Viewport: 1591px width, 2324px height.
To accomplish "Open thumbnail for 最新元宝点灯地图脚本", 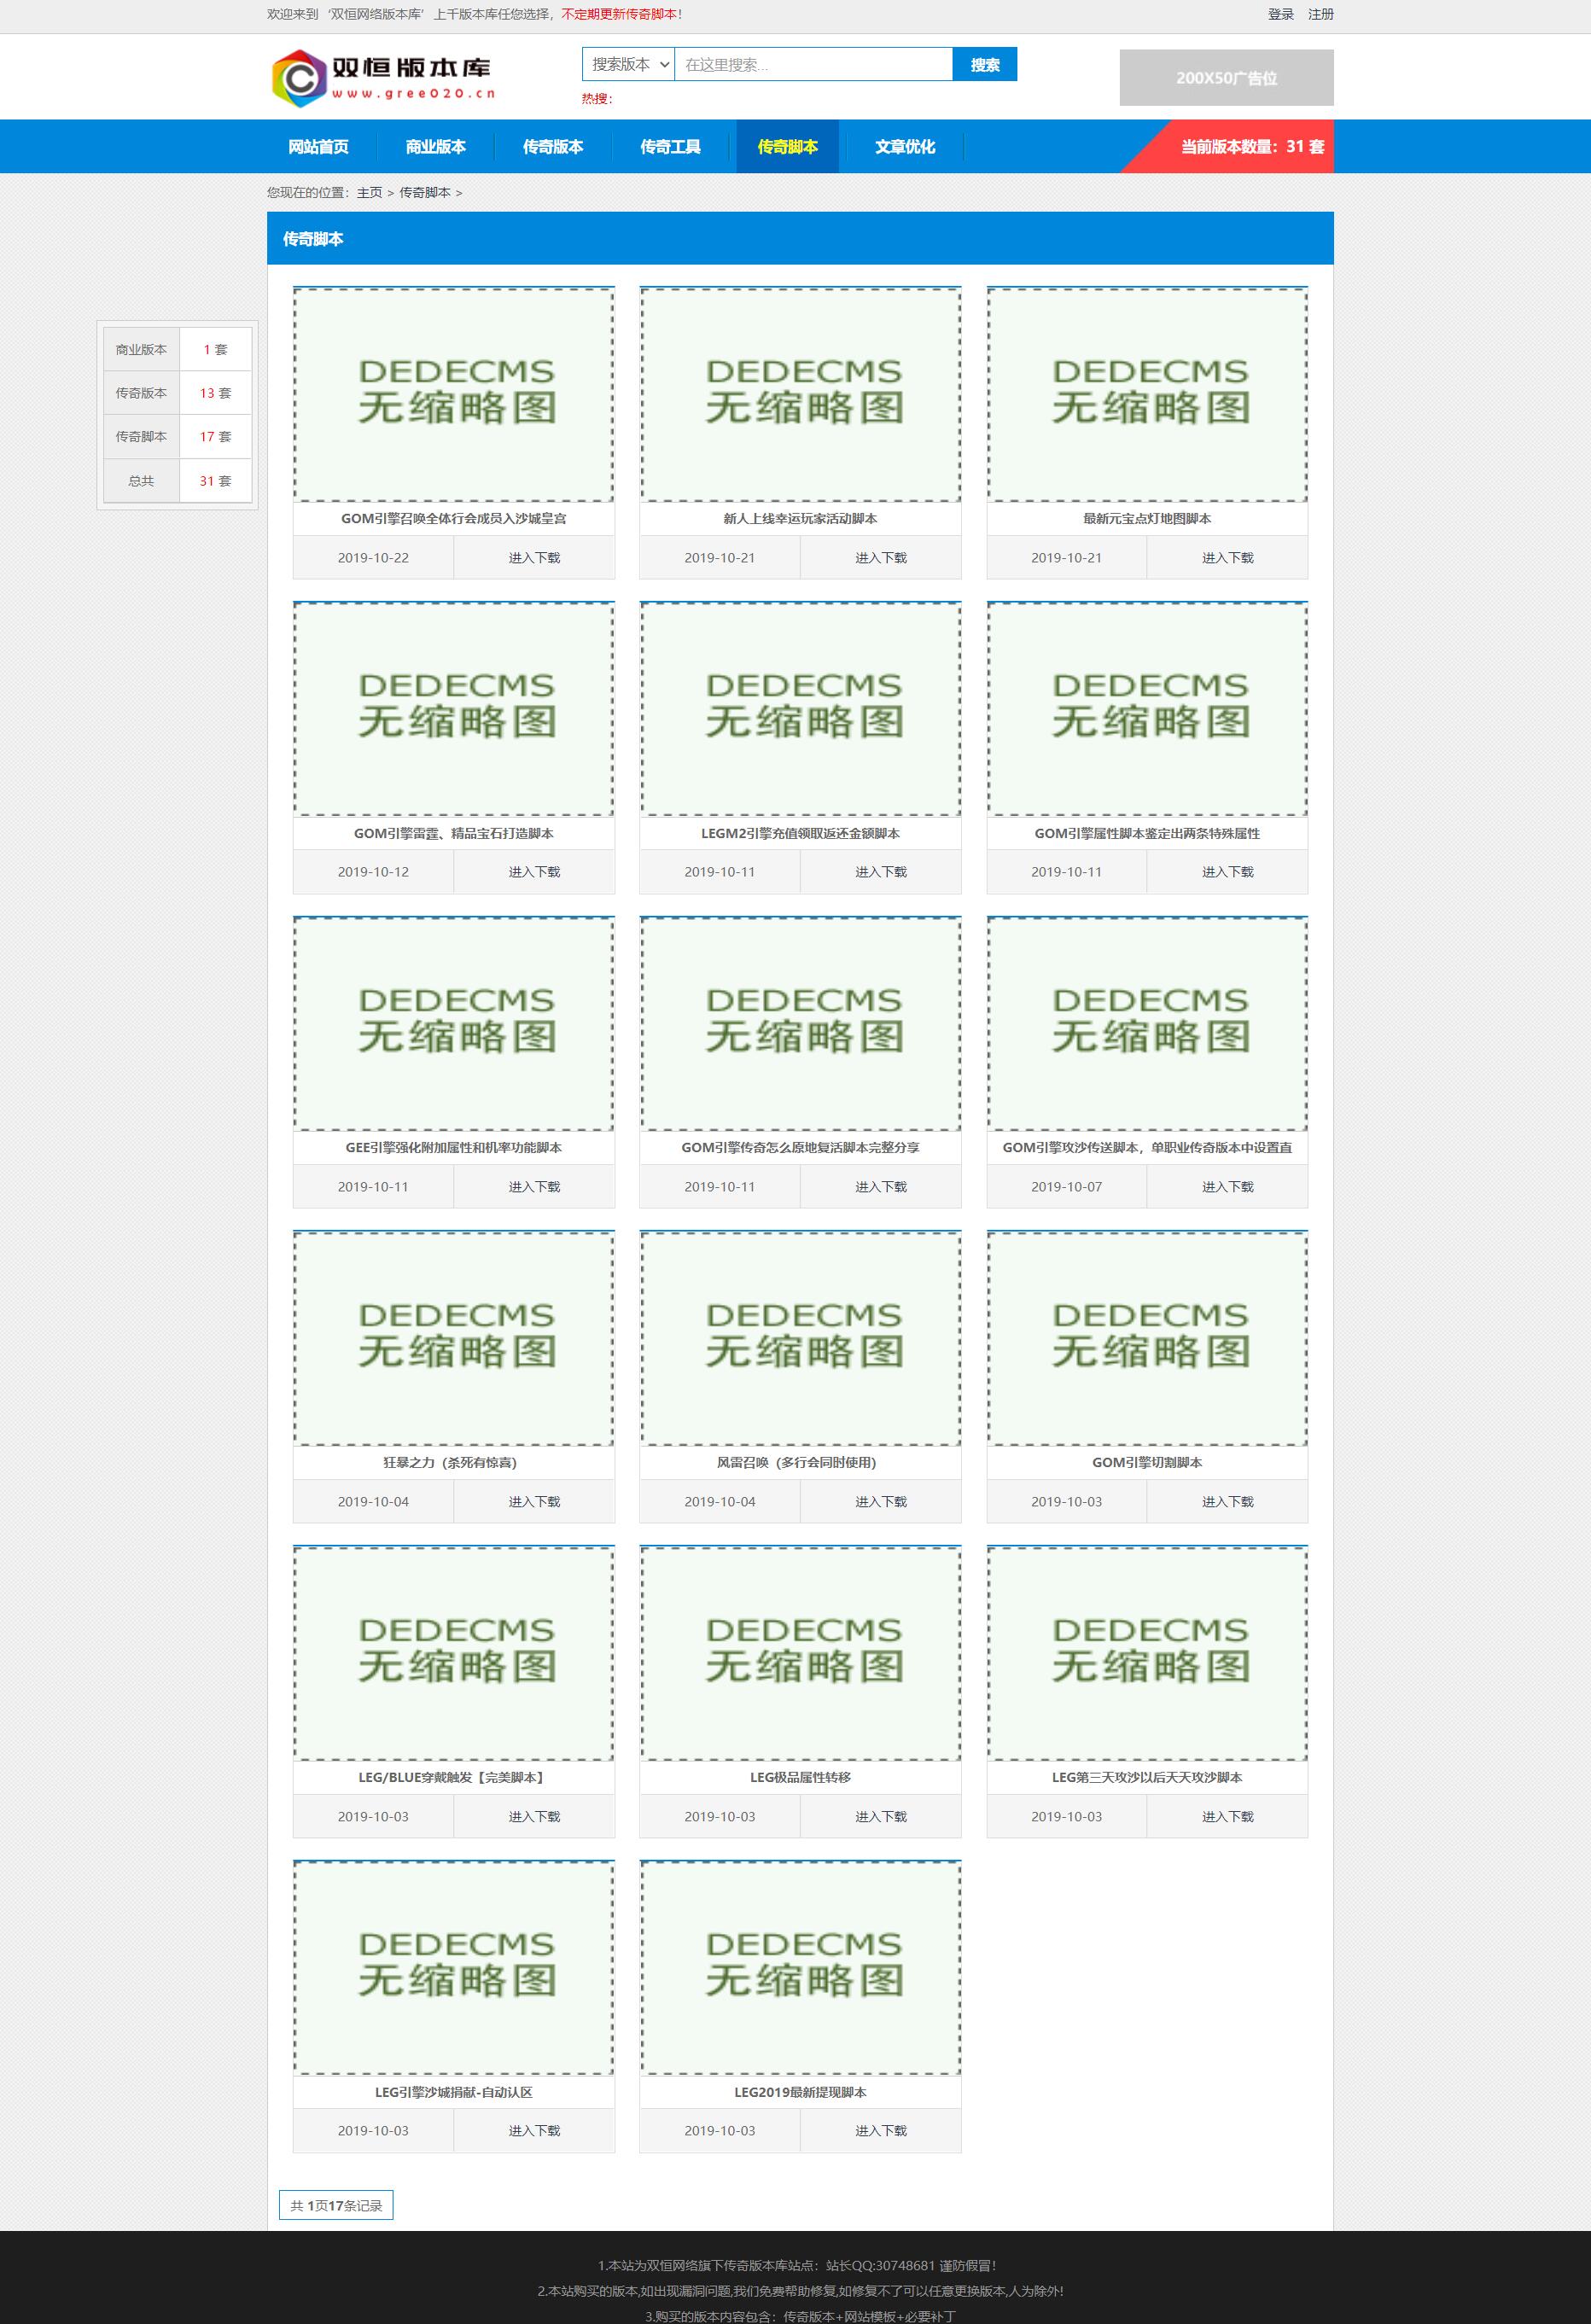I will click(1146, 394).
